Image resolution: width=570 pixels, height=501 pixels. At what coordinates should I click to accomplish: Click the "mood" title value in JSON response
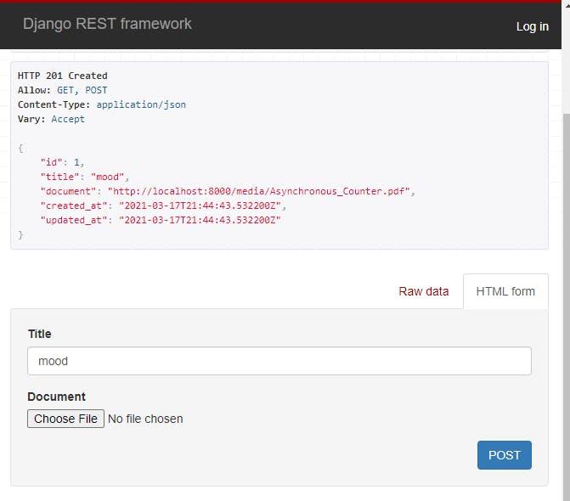click(x=109, y=177)
